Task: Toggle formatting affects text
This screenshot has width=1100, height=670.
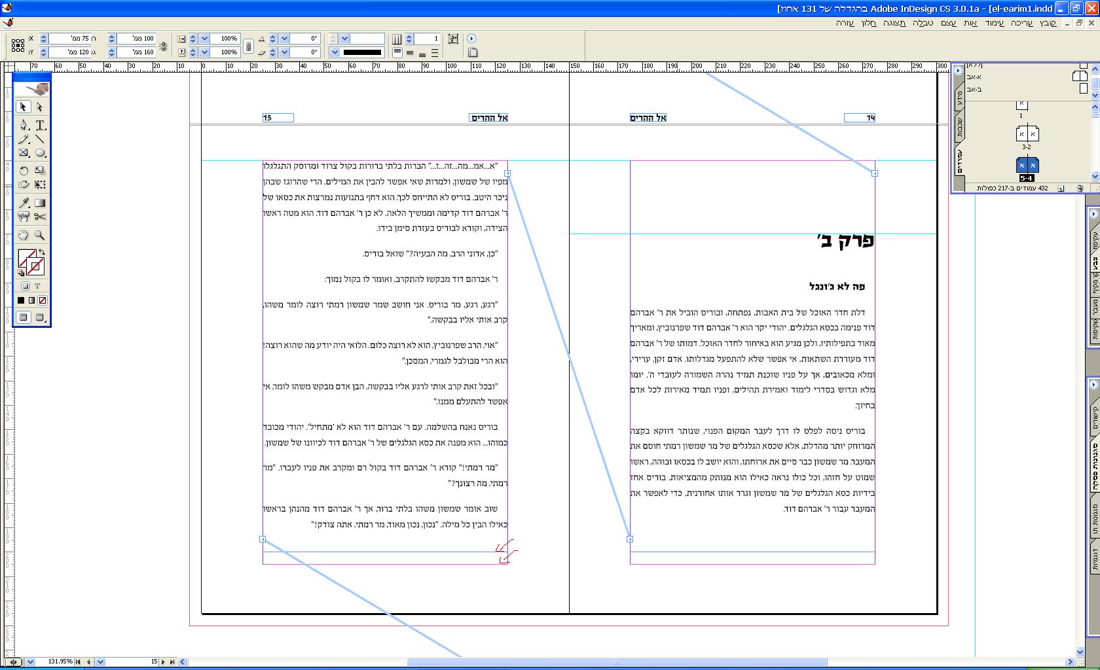Action: [37, 286]
